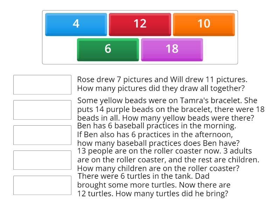The height and width of the screenshot is (210, 280).
Task: Click the answer box for the roller coaster question
Action: (42, 160)
